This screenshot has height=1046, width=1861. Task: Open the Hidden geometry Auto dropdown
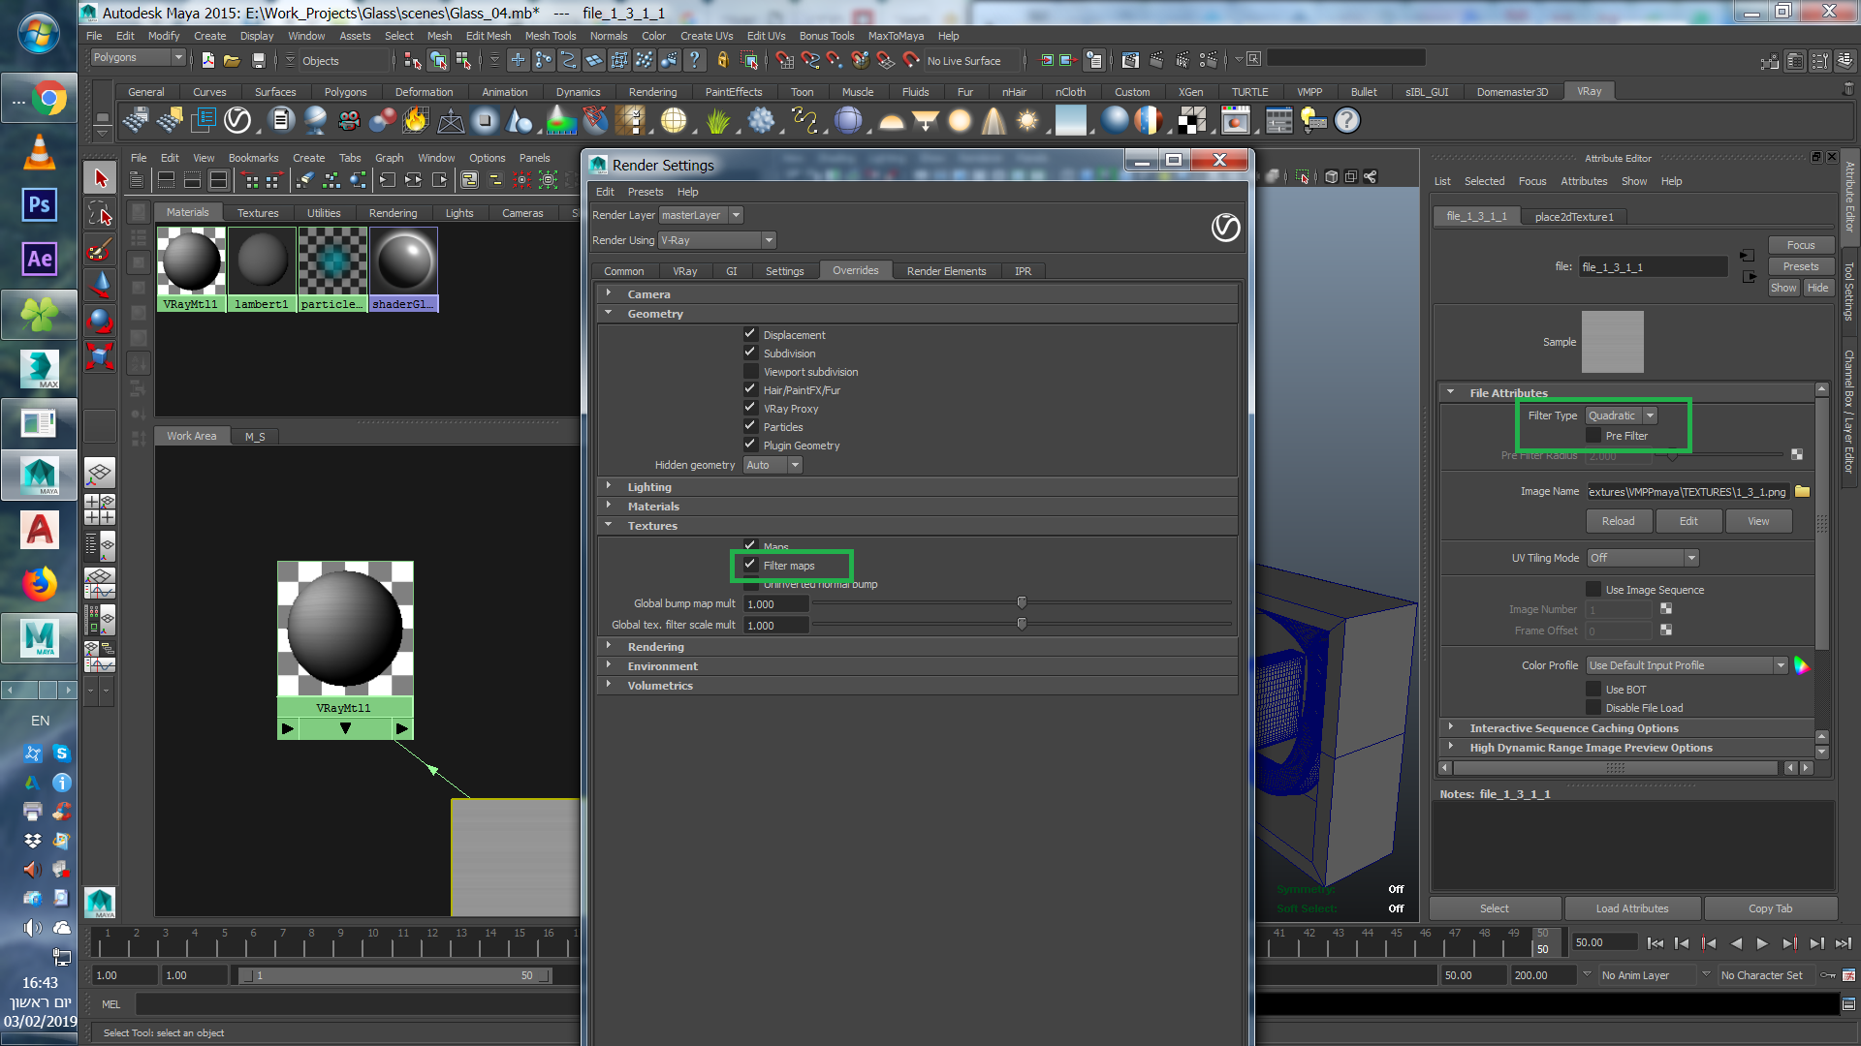pyautogui.click(x=773, y=465)
